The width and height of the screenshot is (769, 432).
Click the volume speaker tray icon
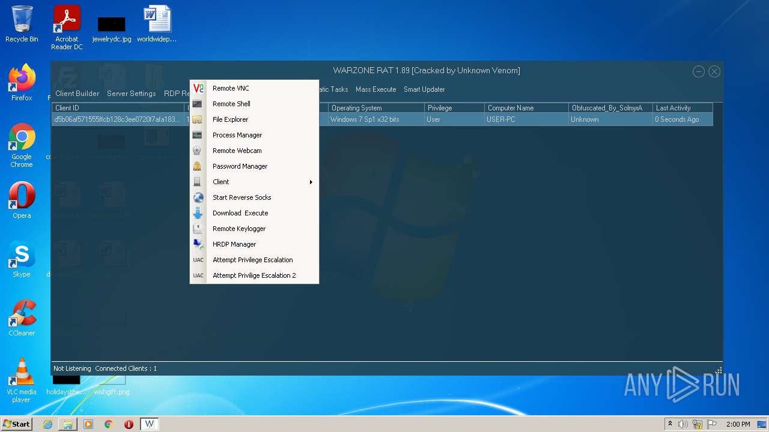coord(683,424)
